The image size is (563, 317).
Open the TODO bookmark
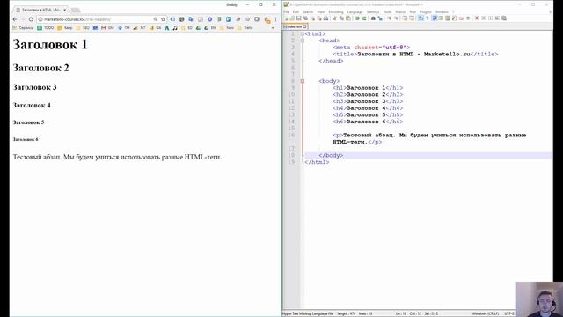46,27
